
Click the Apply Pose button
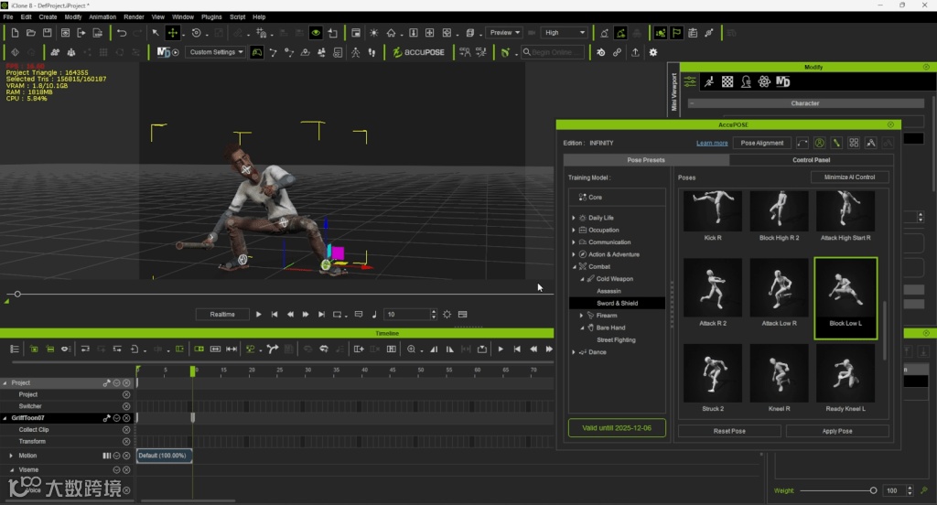coord(837,431)
